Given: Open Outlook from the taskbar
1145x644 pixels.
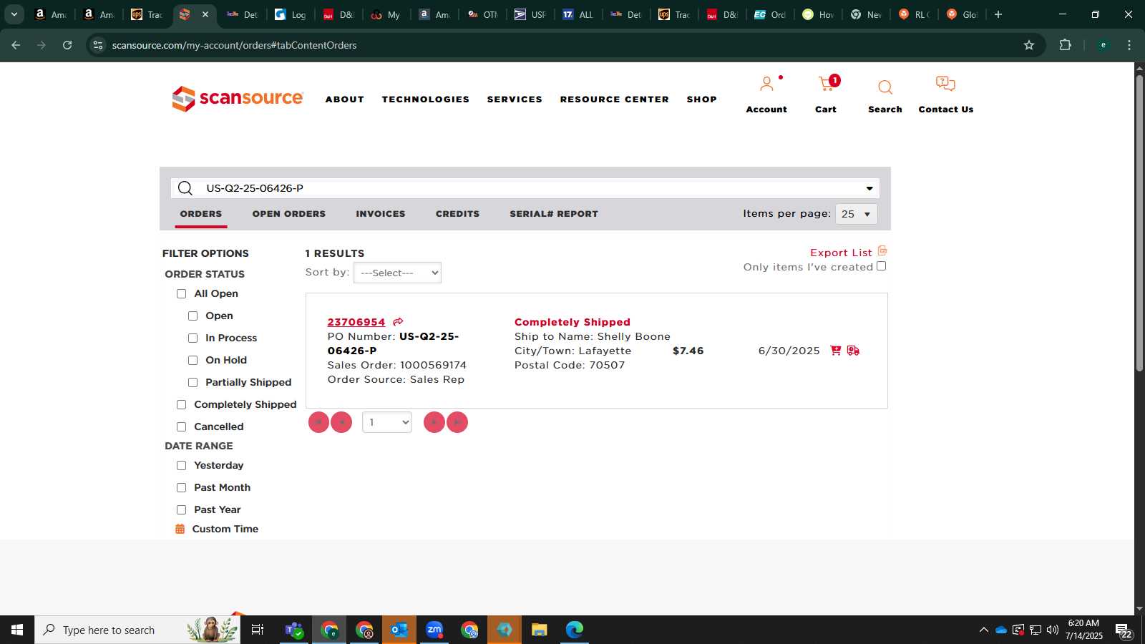Looking at the screenshot, I should click(399, 630).
